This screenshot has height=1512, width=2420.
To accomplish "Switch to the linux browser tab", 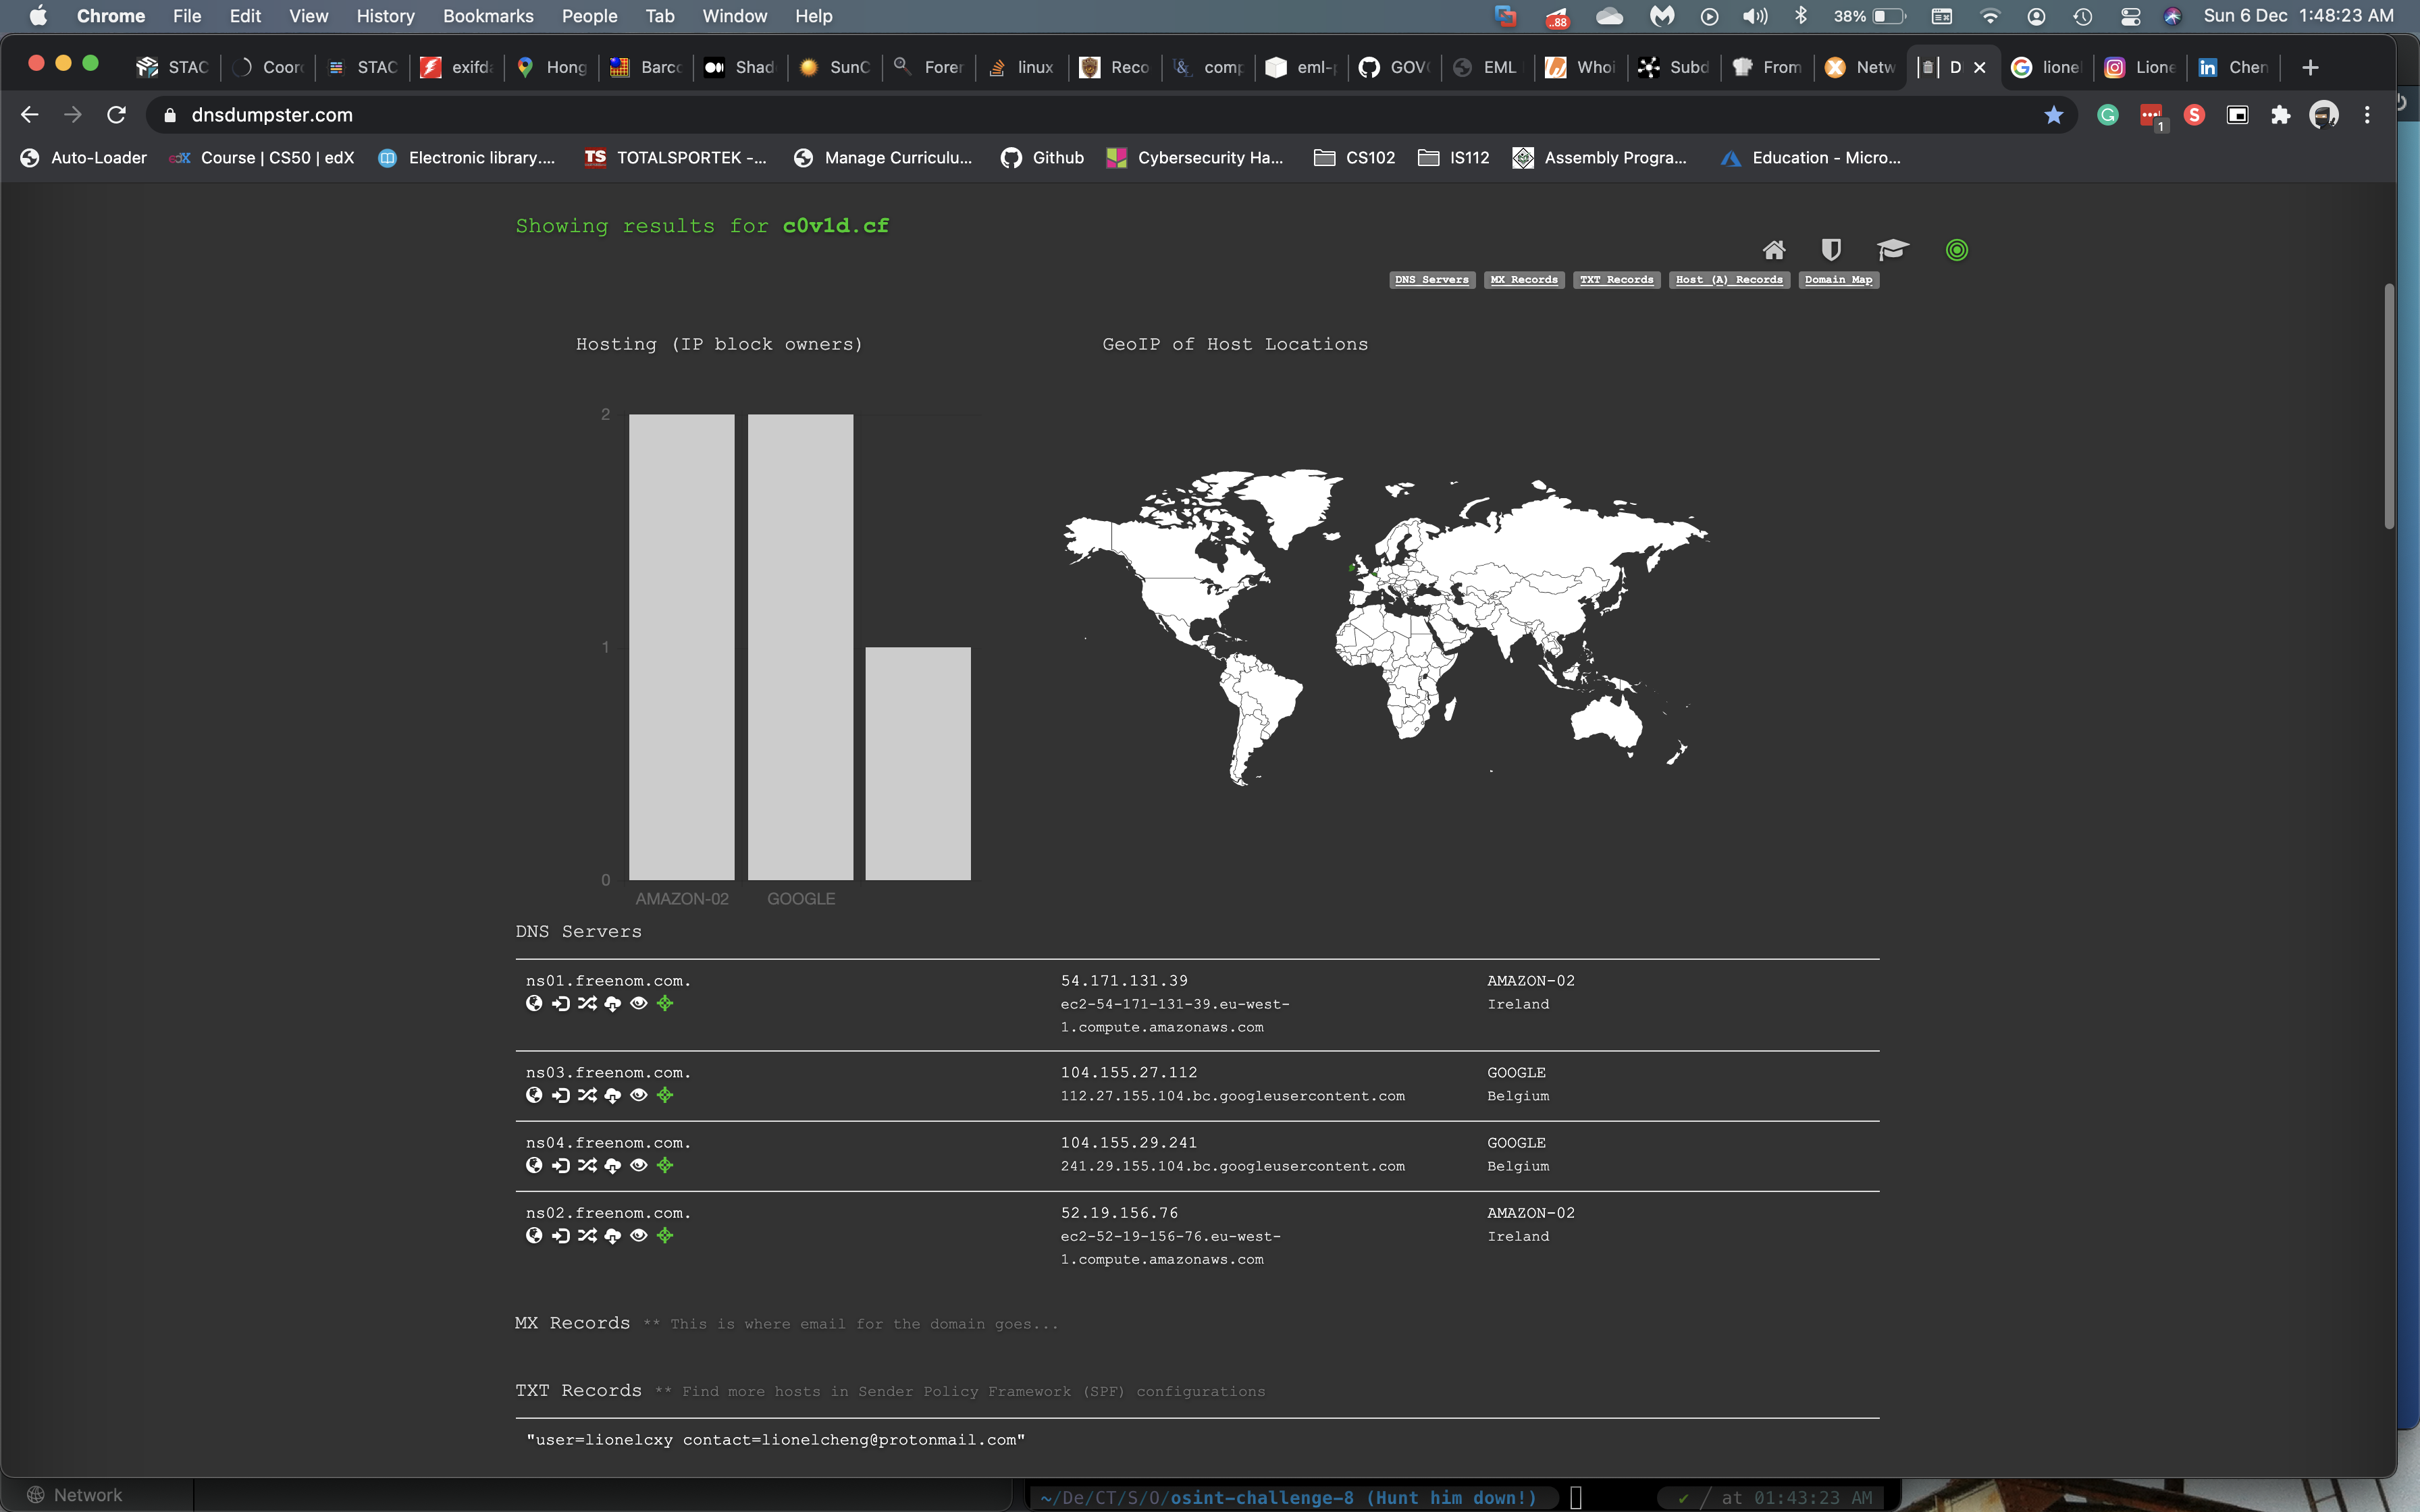I will (x=1022, y=67).
